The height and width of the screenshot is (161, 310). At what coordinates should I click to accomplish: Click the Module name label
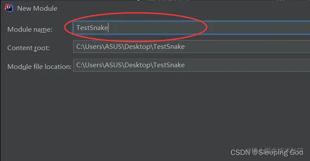click(30, 30)
